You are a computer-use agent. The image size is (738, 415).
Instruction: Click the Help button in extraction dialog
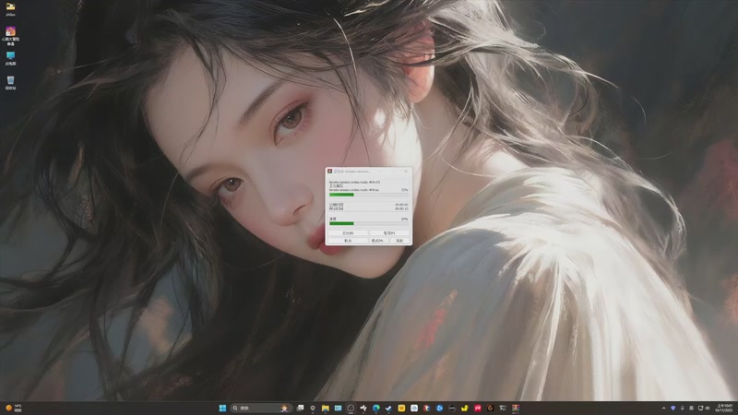[x=399, y=241]
